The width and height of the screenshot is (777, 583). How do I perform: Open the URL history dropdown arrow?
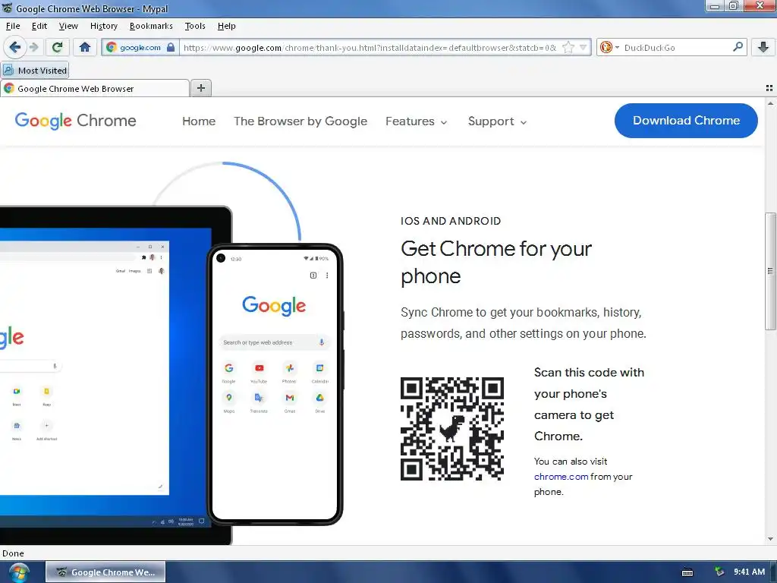[x=583, y=48]
